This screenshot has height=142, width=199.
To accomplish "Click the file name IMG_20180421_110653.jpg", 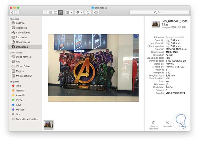I will pyautogui.click(x=175, y=23).
